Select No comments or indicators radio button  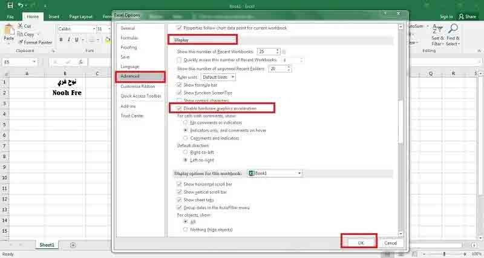[x=185, y=123]
